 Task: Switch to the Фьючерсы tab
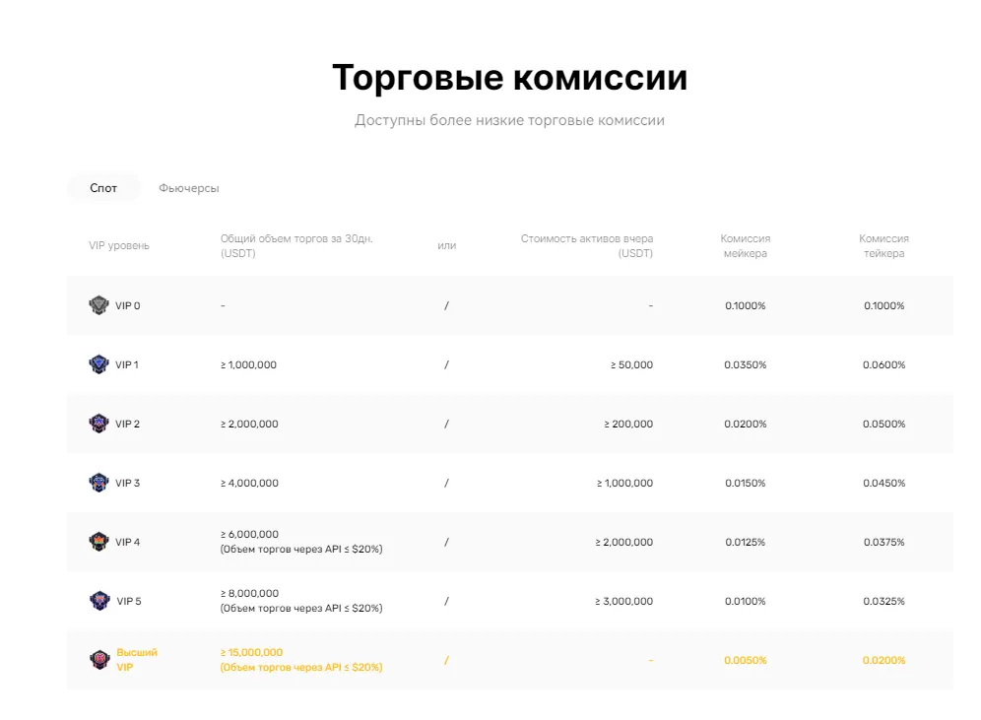[x=189, y=188]
